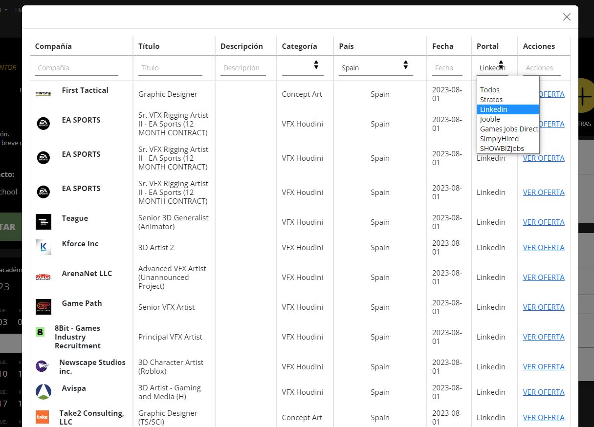The height and width of the screenshot is (427, 594).
Task: Click the Compañía column header
Action: [x=53, y=46]
